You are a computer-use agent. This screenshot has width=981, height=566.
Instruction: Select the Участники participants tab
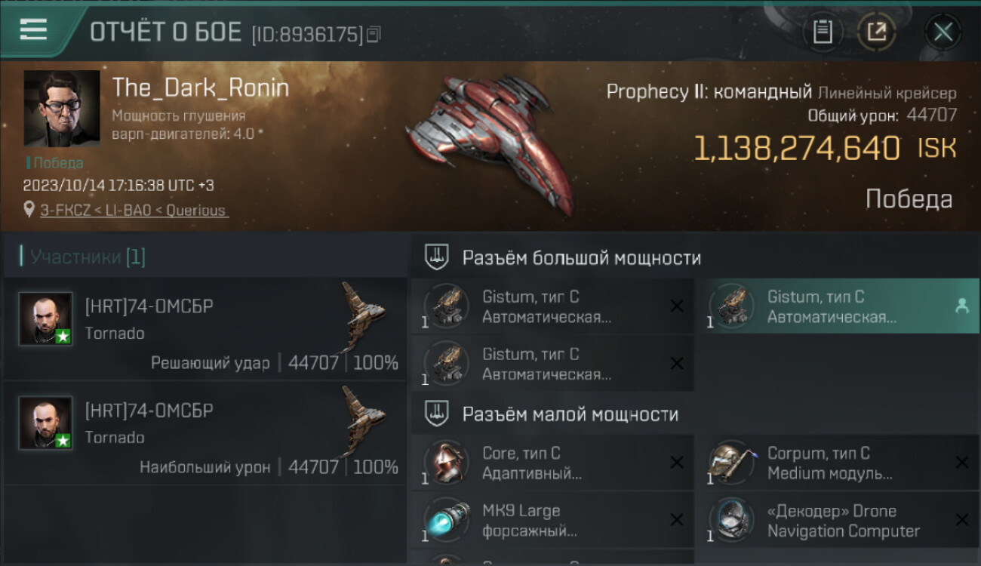[x=88, y=257]
